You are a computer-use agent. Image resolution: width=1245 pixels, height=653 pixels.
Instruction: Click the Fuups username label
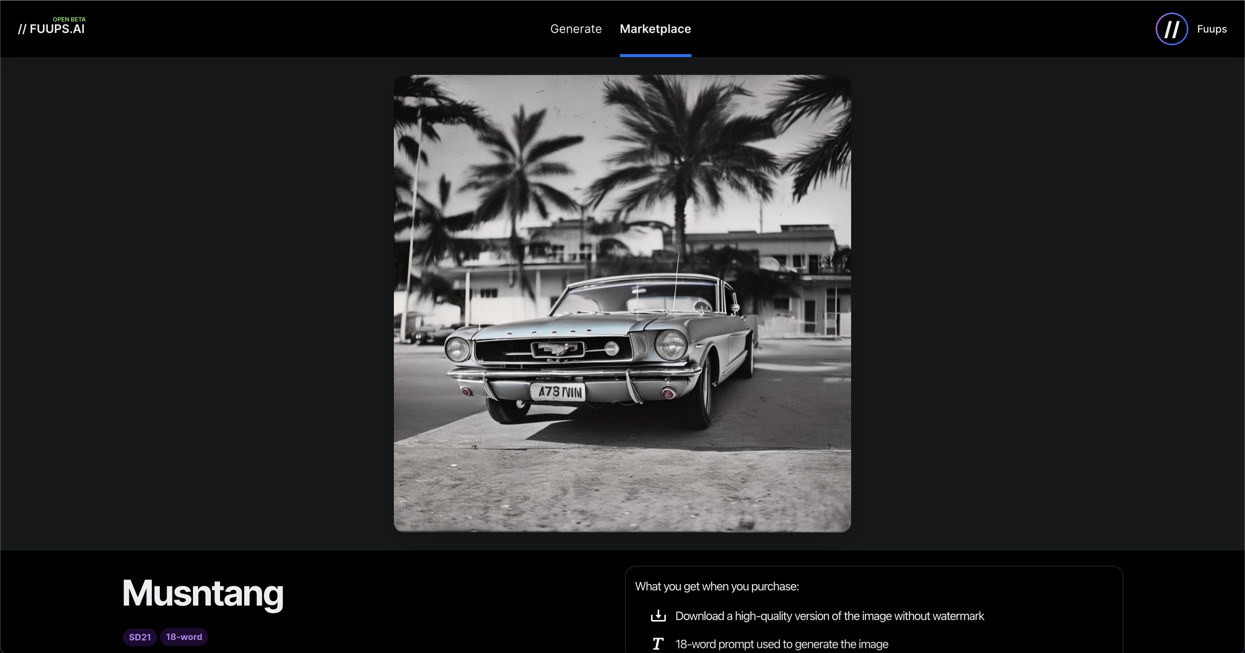click(x=1212, y=29)
